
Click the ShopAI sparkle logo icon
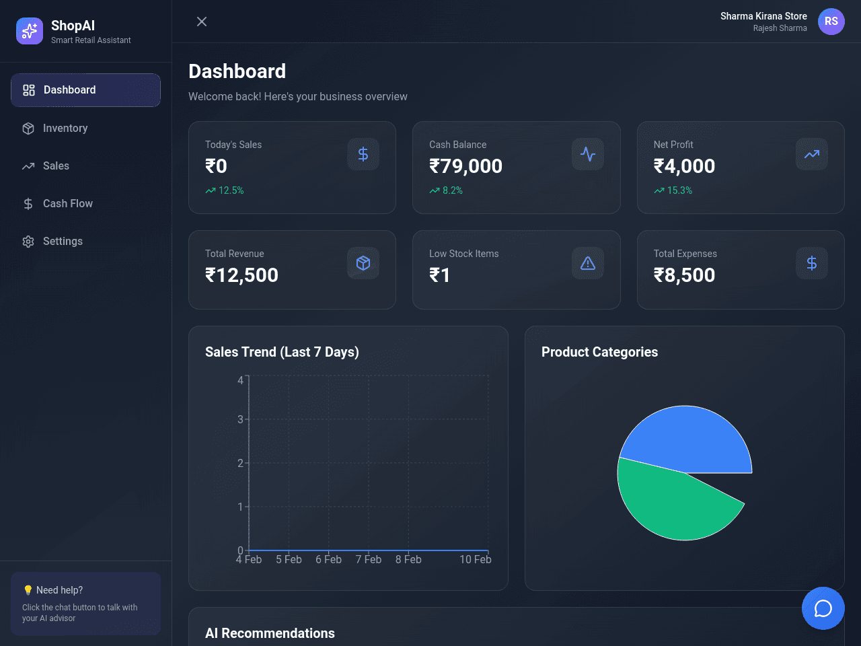(30, 31)
